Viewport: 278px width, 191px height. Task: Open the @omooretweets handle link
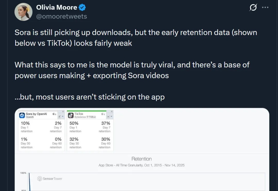(62, 16)
